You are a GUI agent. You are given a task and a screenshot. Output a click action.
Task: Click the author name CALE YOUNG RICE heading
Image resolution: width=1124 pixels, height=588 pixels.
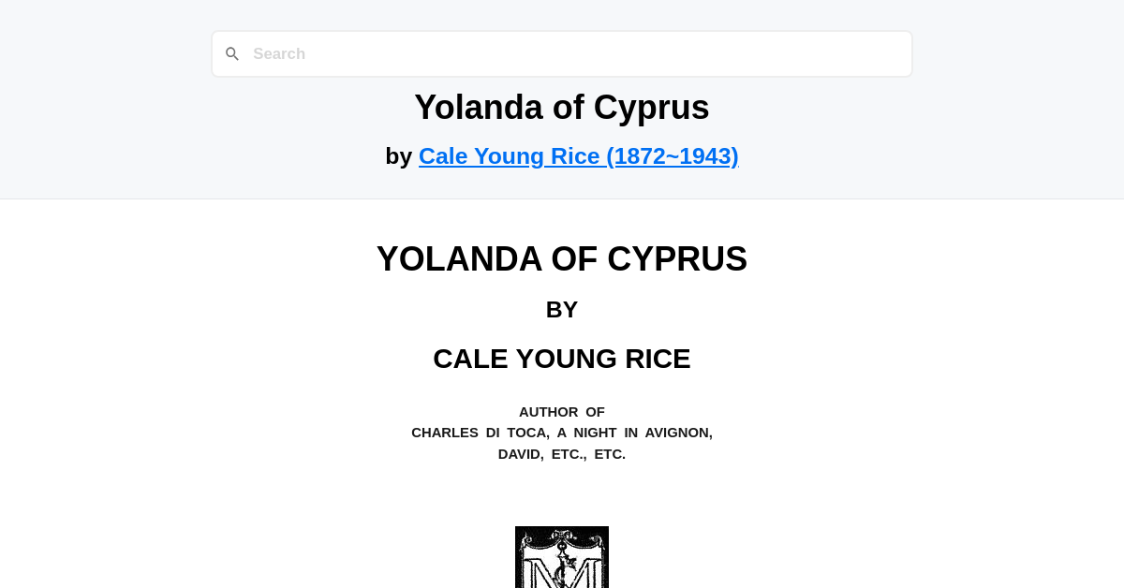click(x=562, y=359)
